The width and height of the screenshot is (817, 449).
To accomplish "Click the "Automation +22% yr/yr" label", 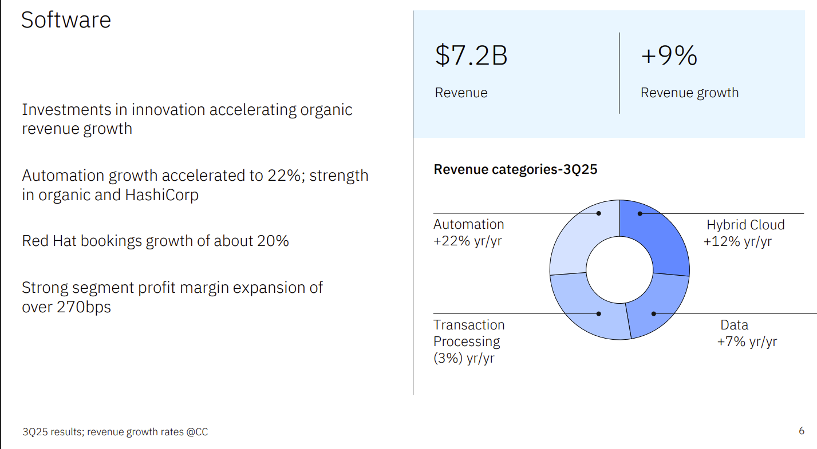I will (x=468, y=232).
